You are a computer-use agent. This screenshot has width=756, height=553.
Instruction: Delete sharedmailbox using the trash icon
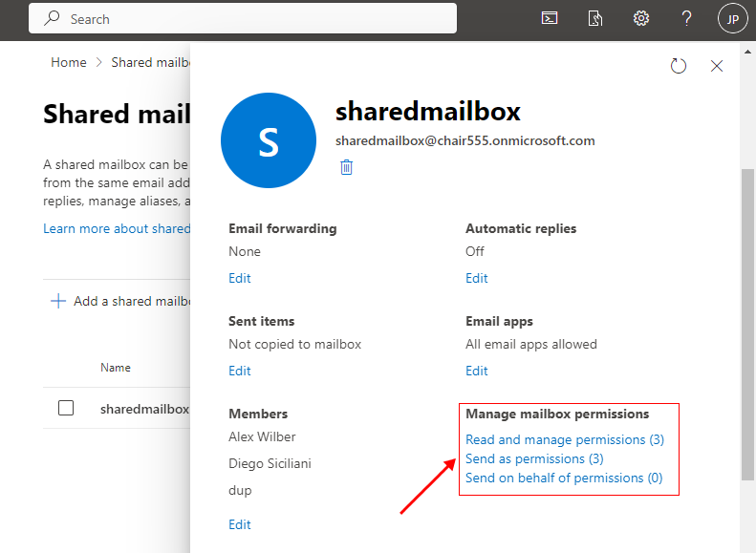(x=346, y=167)
